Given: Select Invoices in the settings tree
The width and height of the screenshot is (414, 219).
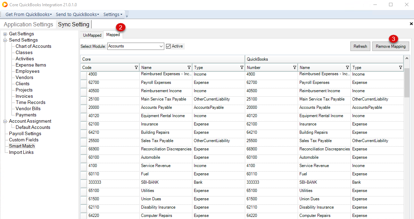Looking at the screenshot, I should click(x=24, y=96).
